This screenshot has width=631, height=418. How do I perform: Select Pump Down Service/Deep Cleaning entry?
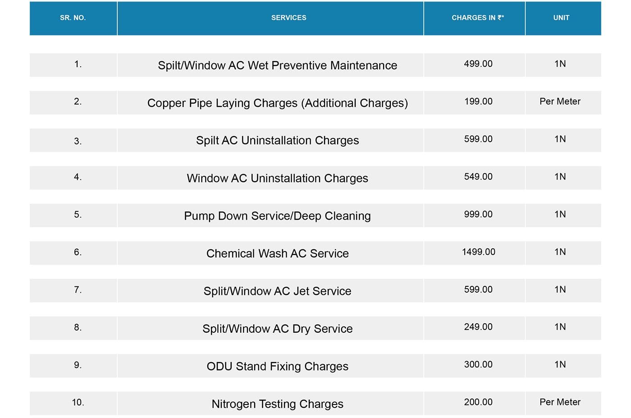coord(277,216)
